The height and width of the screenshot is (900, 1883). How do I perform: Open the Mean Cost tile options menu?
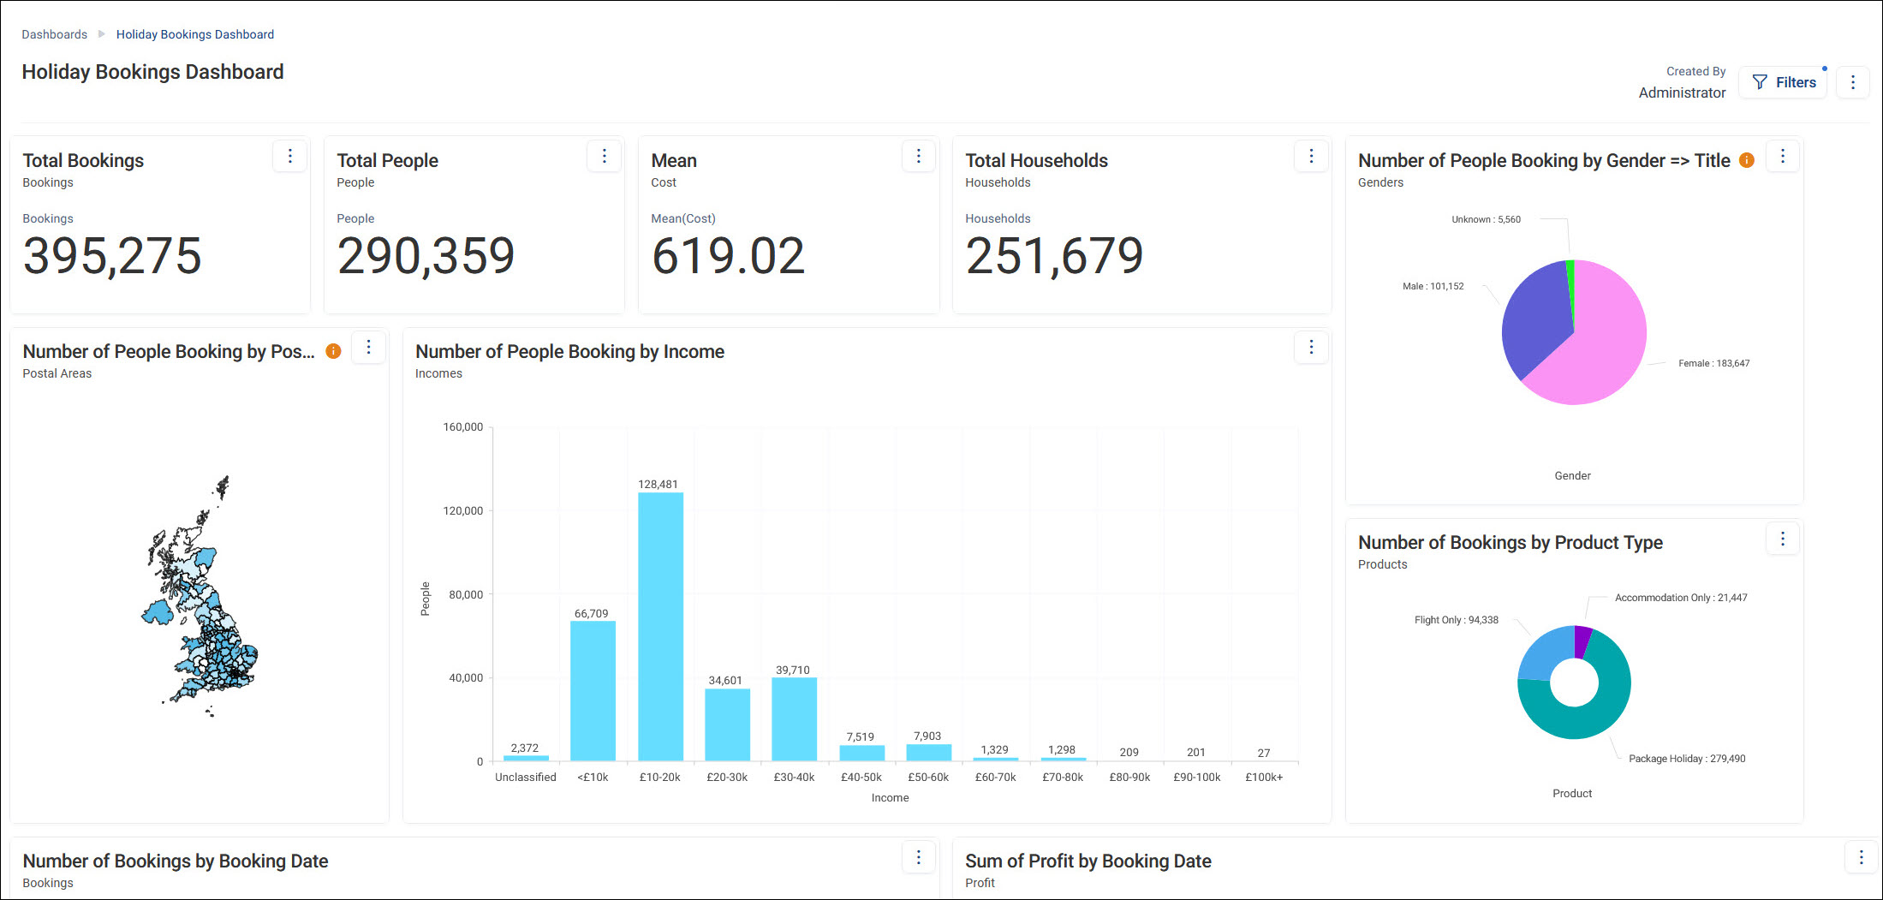919,156
